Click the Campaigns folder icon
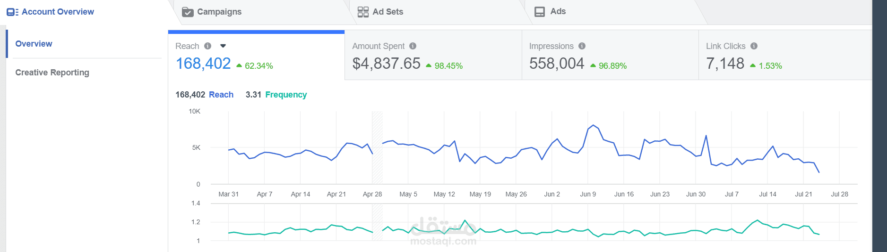 click(x=188, y=12)
